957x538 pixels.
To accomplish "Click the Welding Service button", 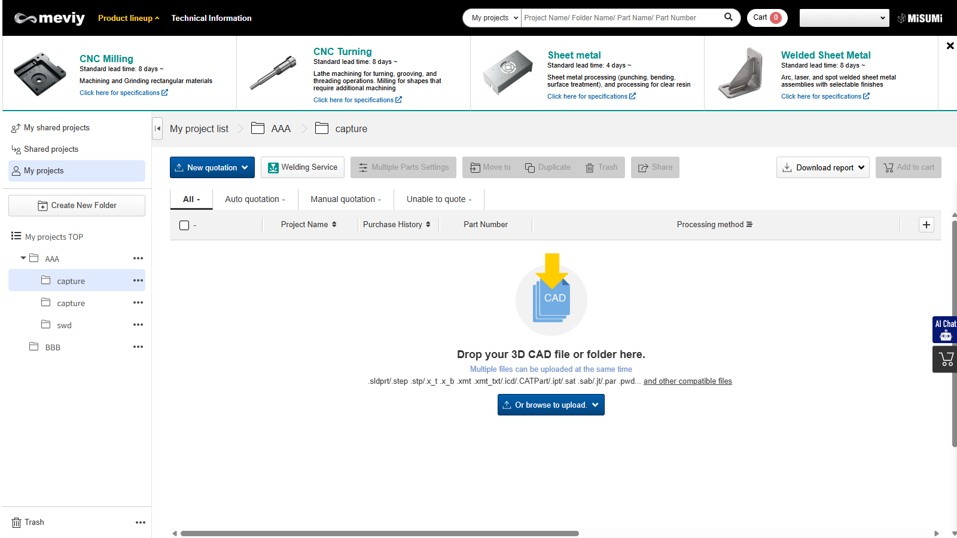I will coord(303,167).
